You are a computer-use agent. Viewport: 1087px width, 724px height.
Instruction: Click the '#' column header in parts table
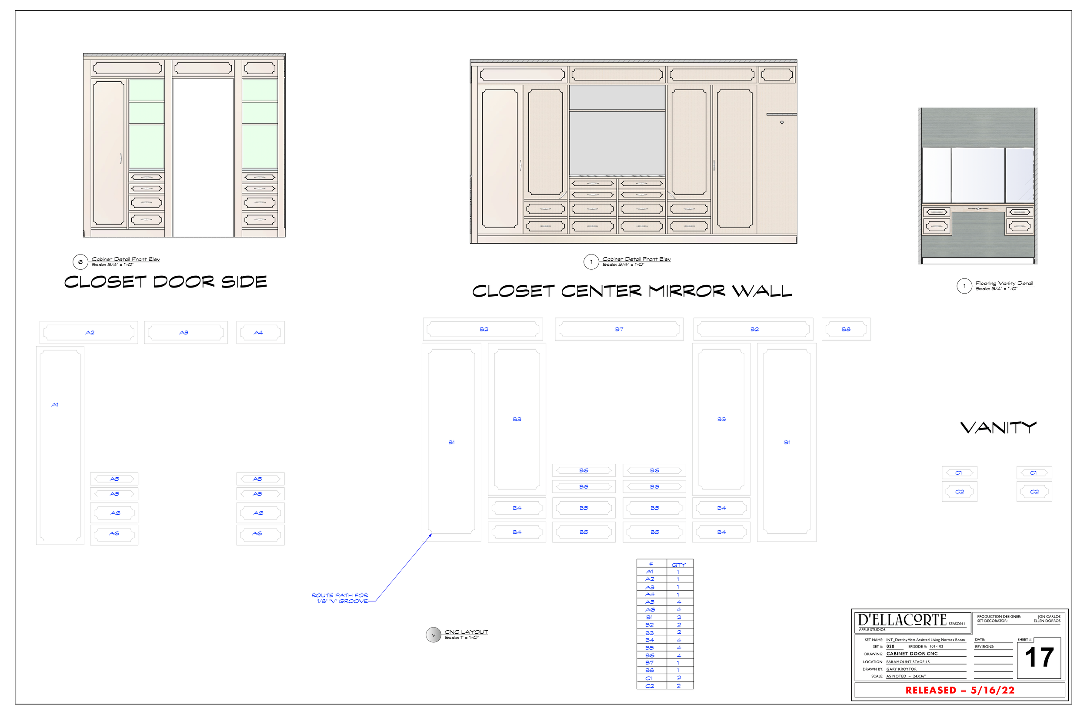tap(651, 564)
